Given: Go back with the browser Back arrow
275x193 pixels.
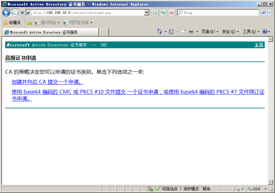Looking at the screenshot, I should [x=6, y=13].
